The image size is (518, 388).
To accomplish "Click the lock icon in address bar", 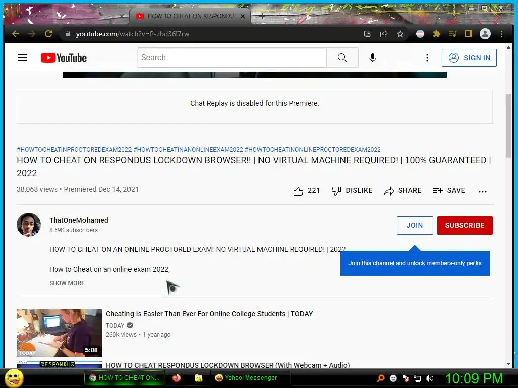I will point(68,34).
